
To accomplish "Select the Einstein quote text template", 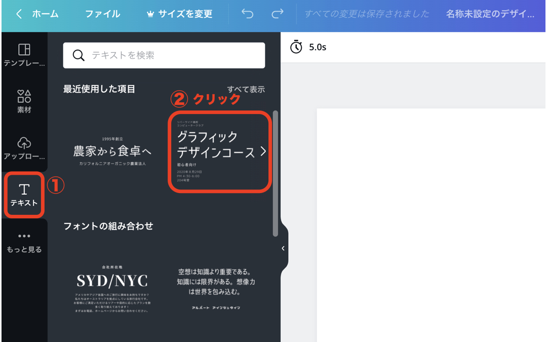I will point(216,287).
